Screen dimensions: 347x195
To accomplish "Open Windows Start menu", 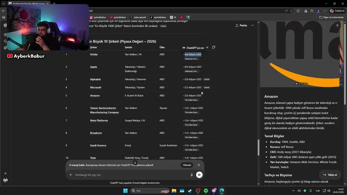I will 126,191.
